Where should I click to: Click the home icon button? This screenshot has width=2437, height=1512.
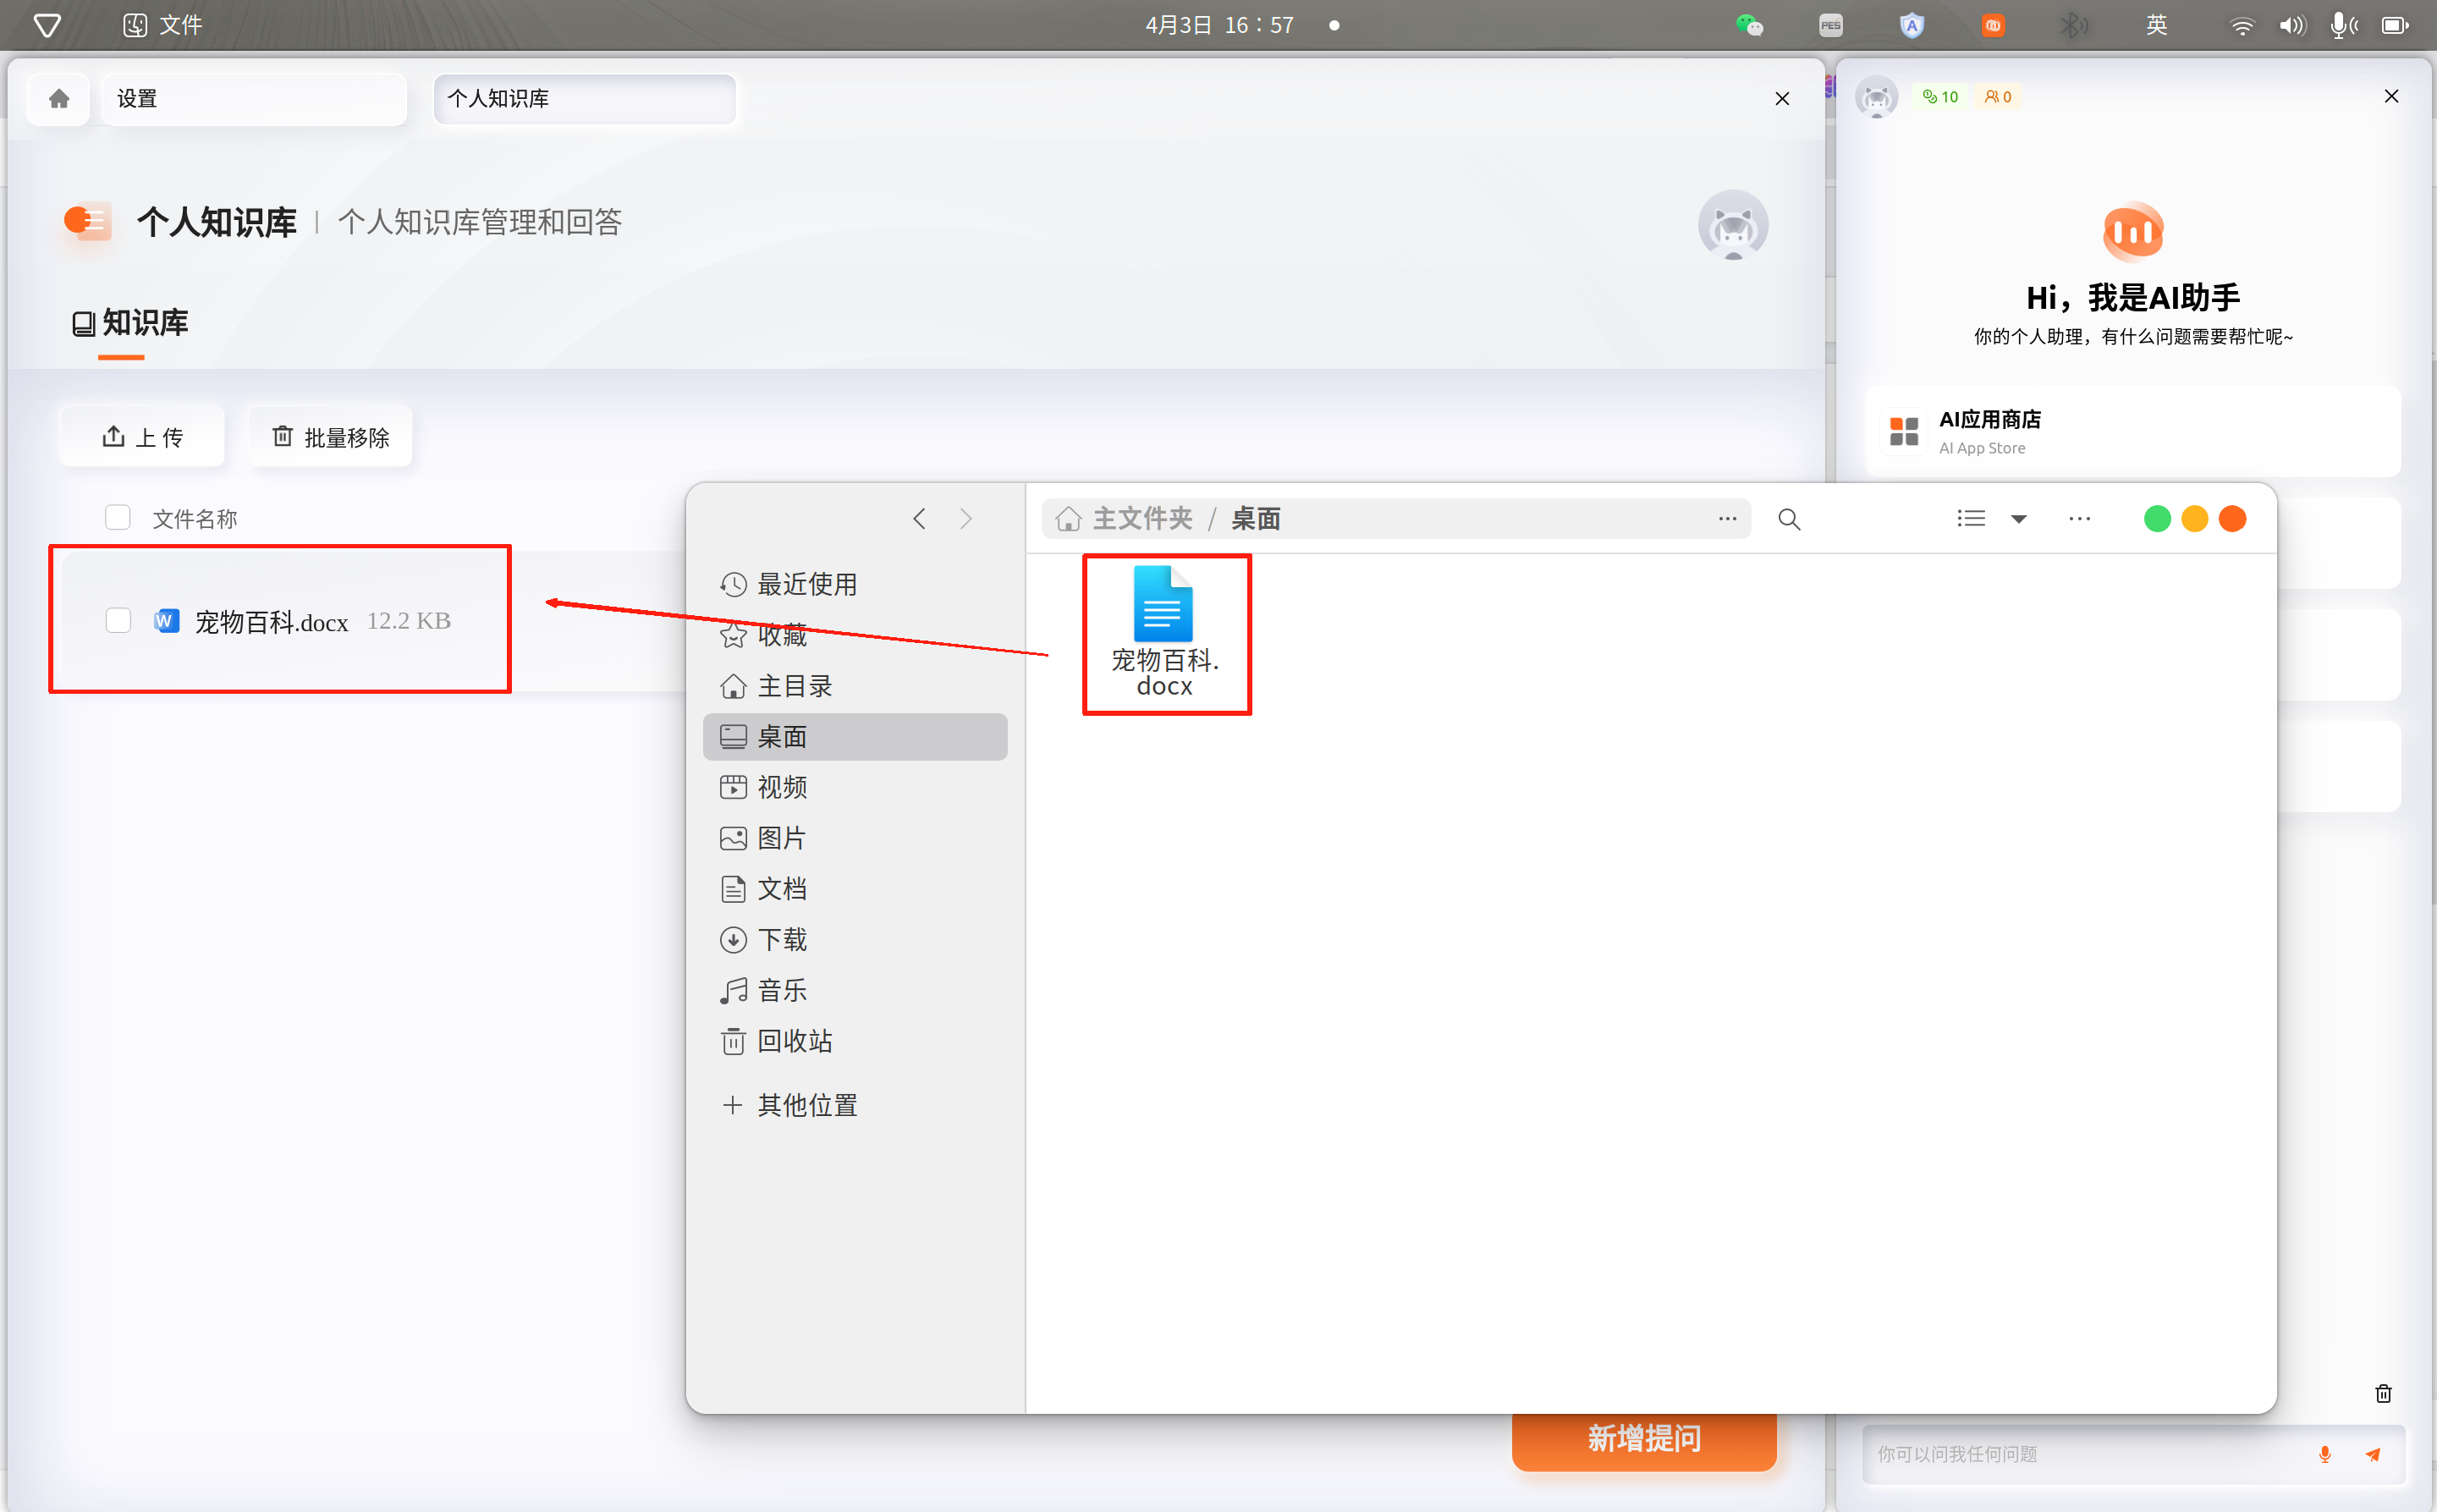[x=59, y=98]
